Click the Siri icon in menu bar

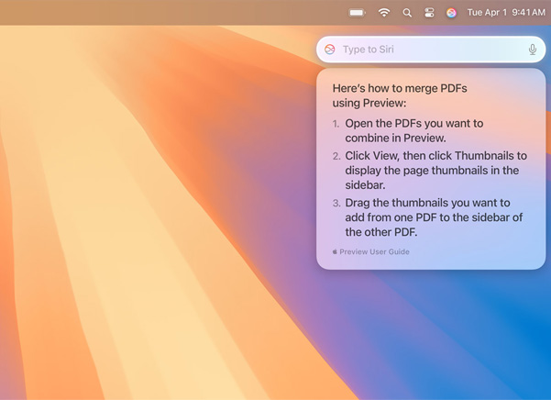click(x=451, y=13)
